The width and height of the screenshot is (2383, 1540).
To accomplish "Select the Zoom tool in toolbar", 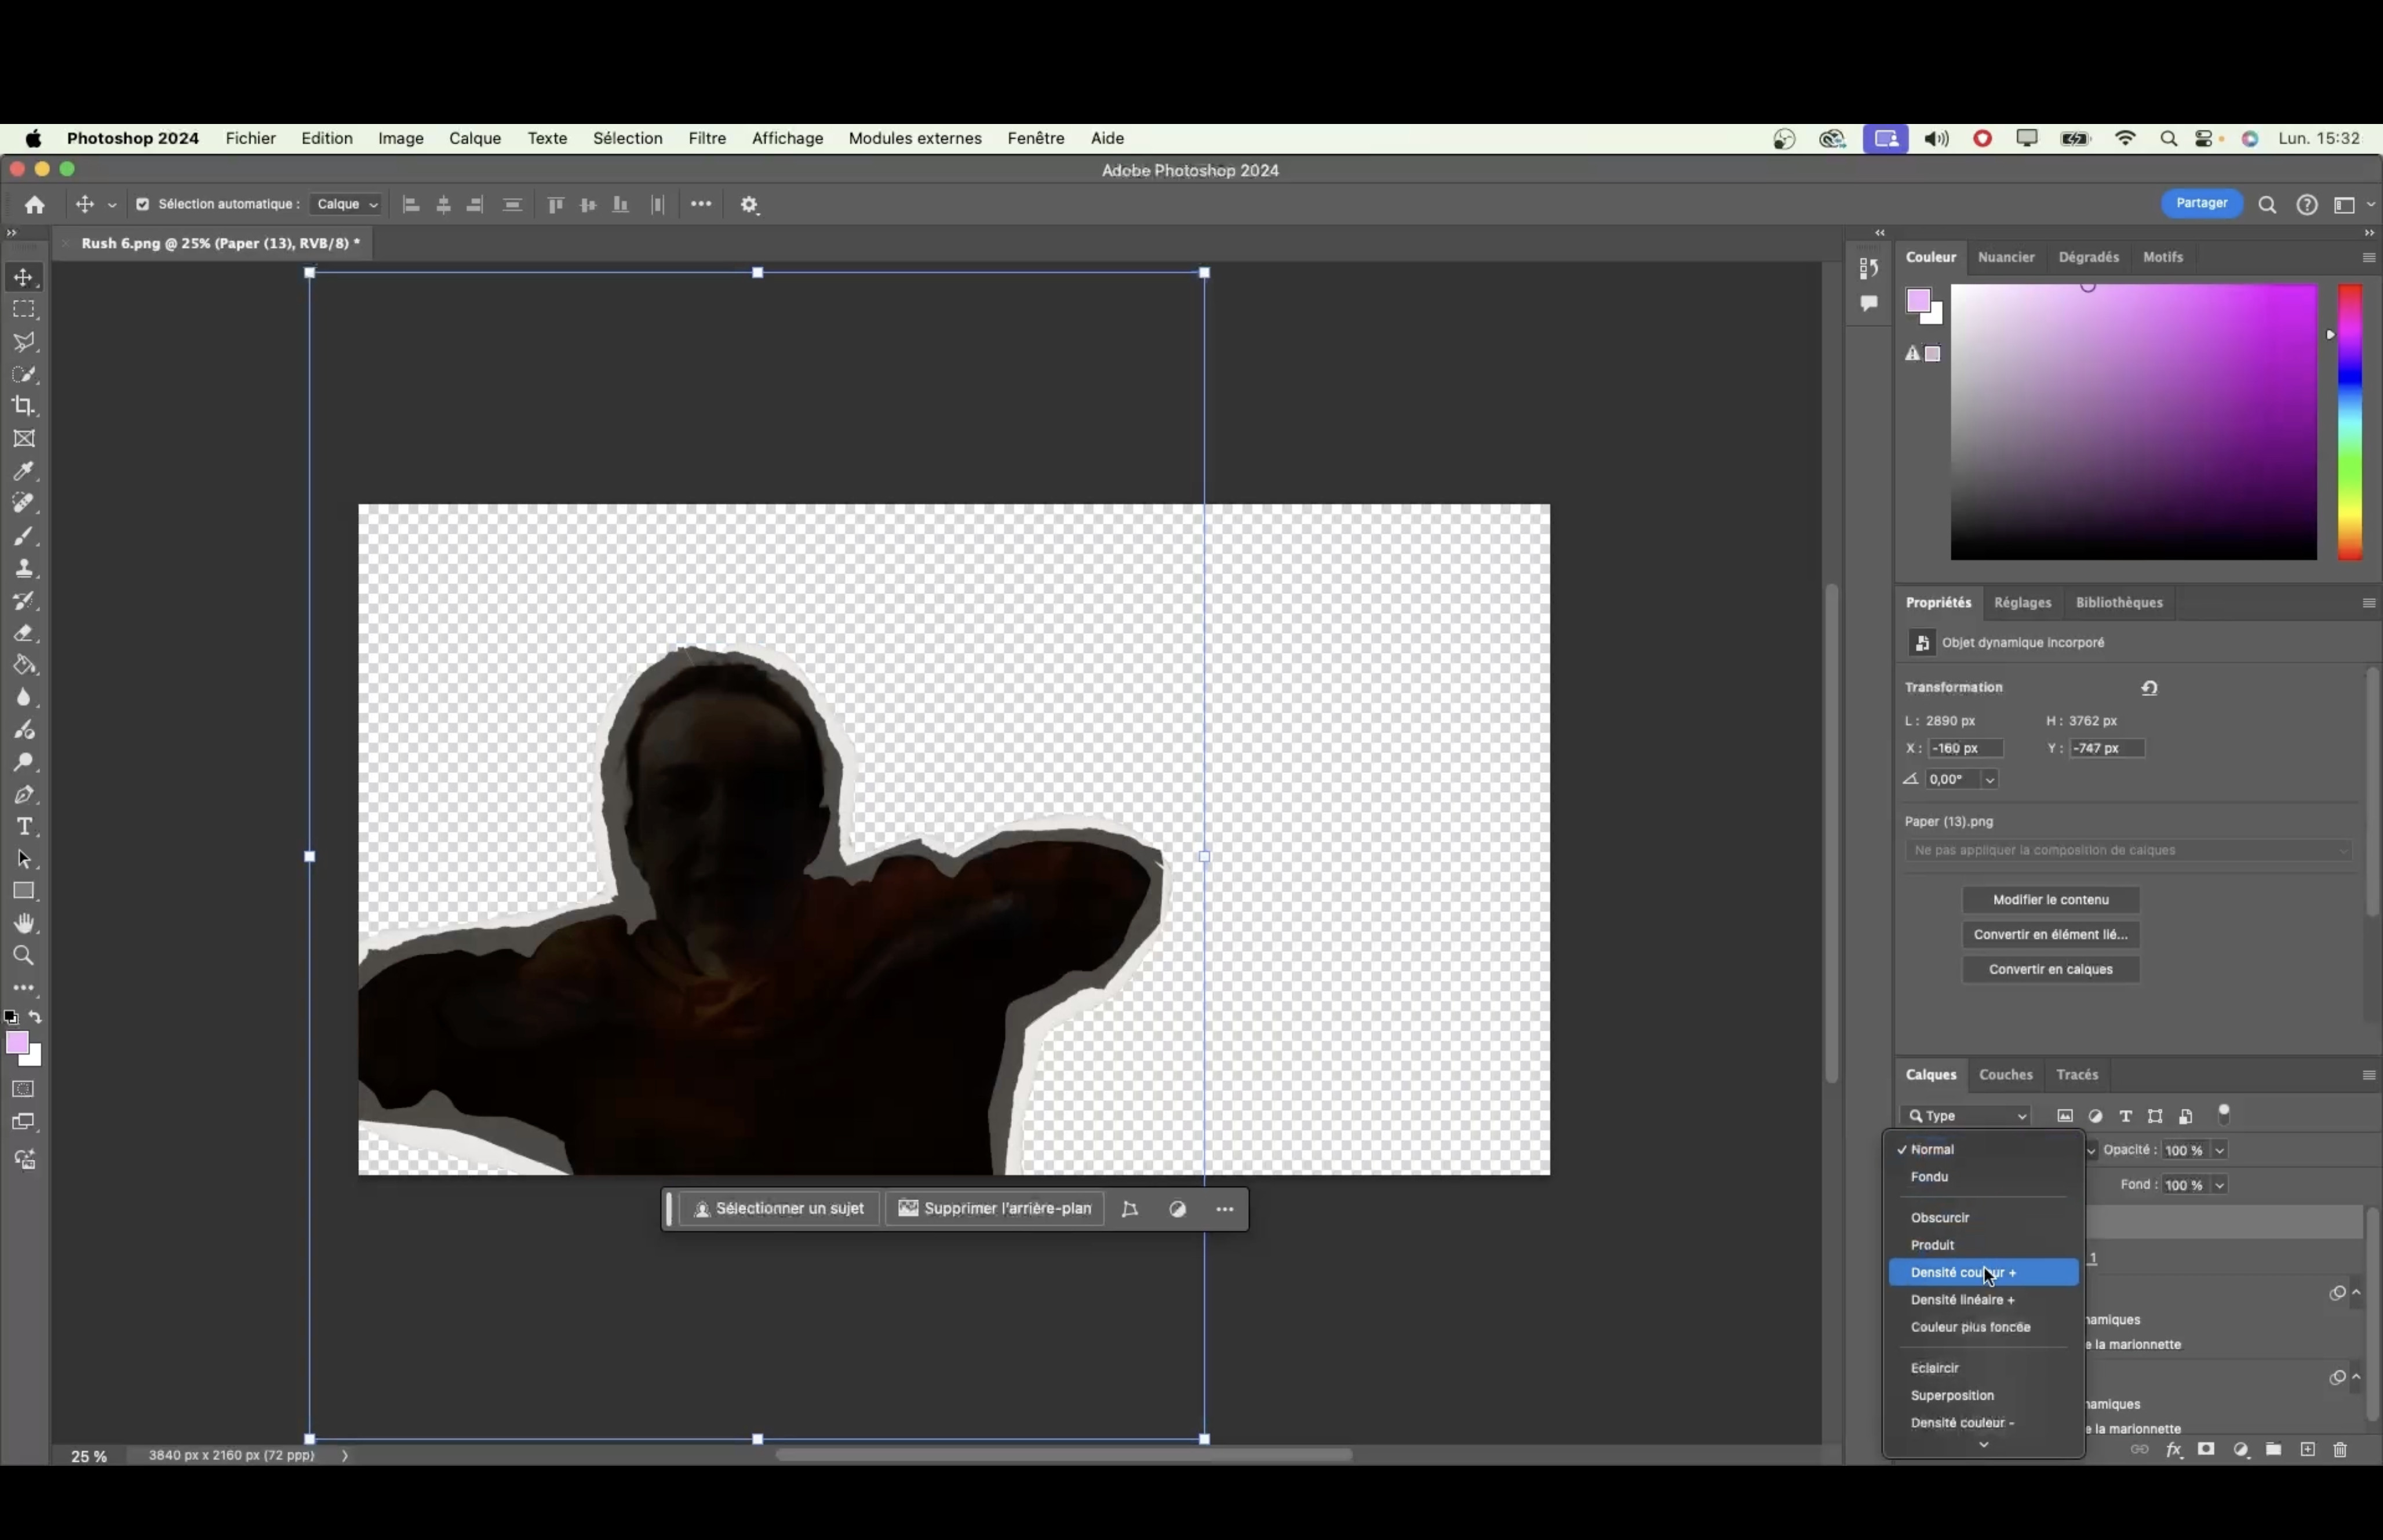I will coord(24,956).
